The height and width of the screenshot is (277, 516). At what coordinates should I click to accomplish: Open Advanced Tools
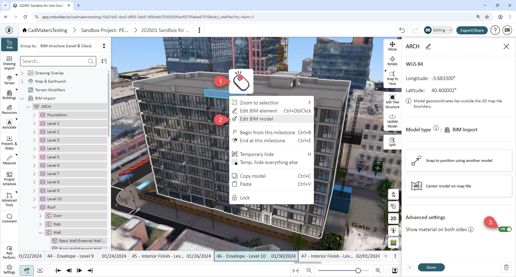click(9, 200)
